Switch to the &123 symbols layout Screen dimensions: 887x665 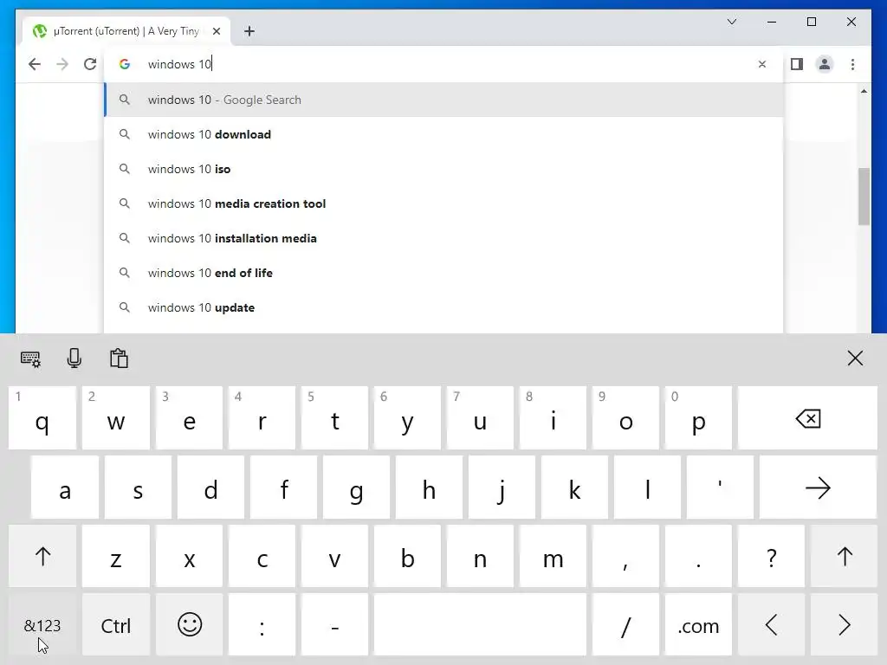tap(42, 625)
